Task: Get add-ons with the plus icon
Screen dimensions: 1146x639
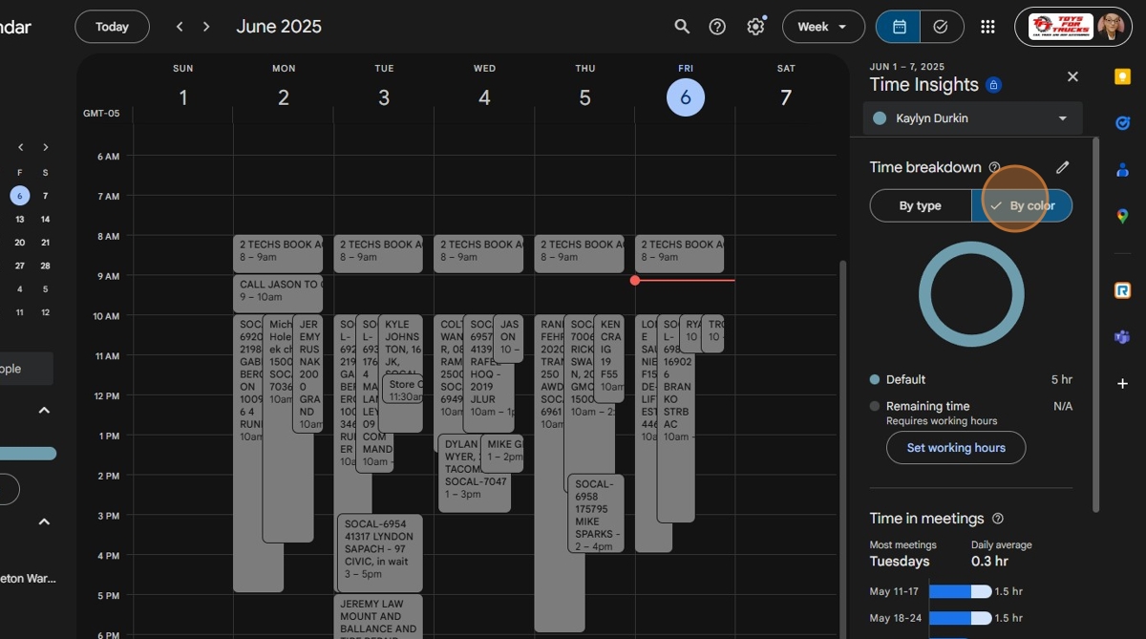Action: click(1123, 383)
